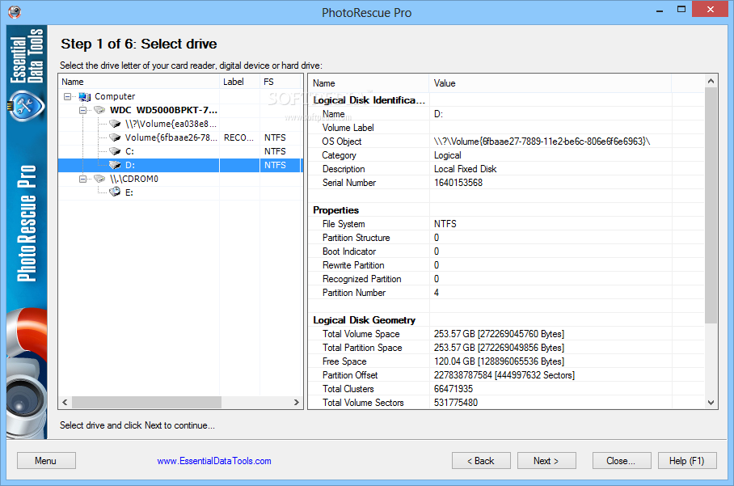Click Next to continue

point(546,461)
